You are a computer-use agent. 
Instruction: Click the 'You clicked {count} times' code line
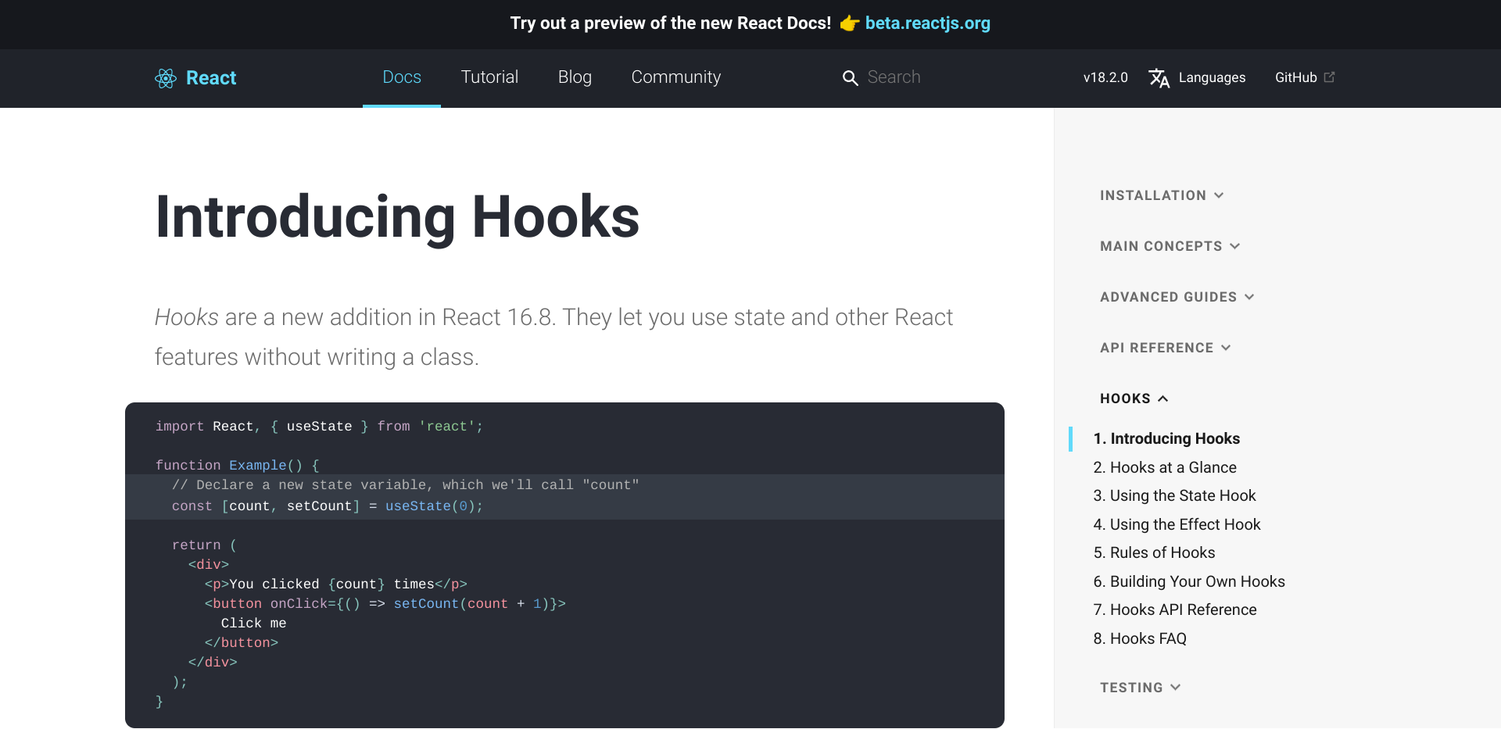[335, 584]
